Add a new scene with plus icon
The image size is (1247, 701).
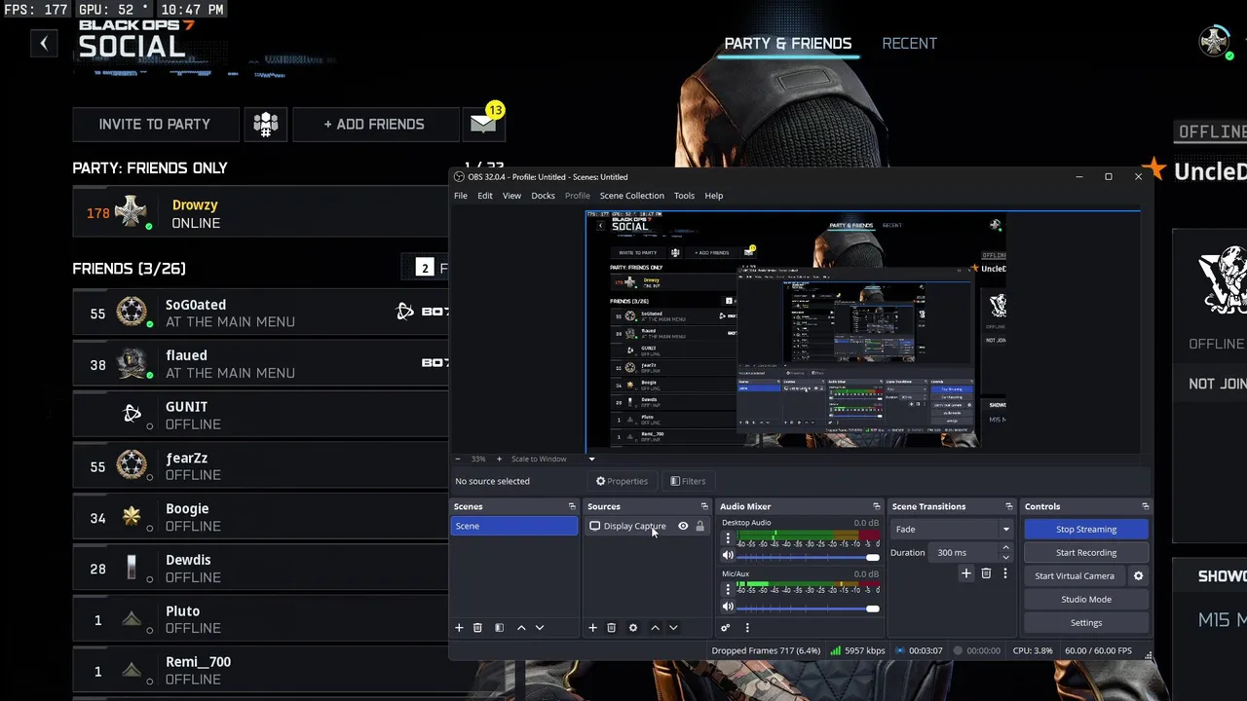coord(459,628)
